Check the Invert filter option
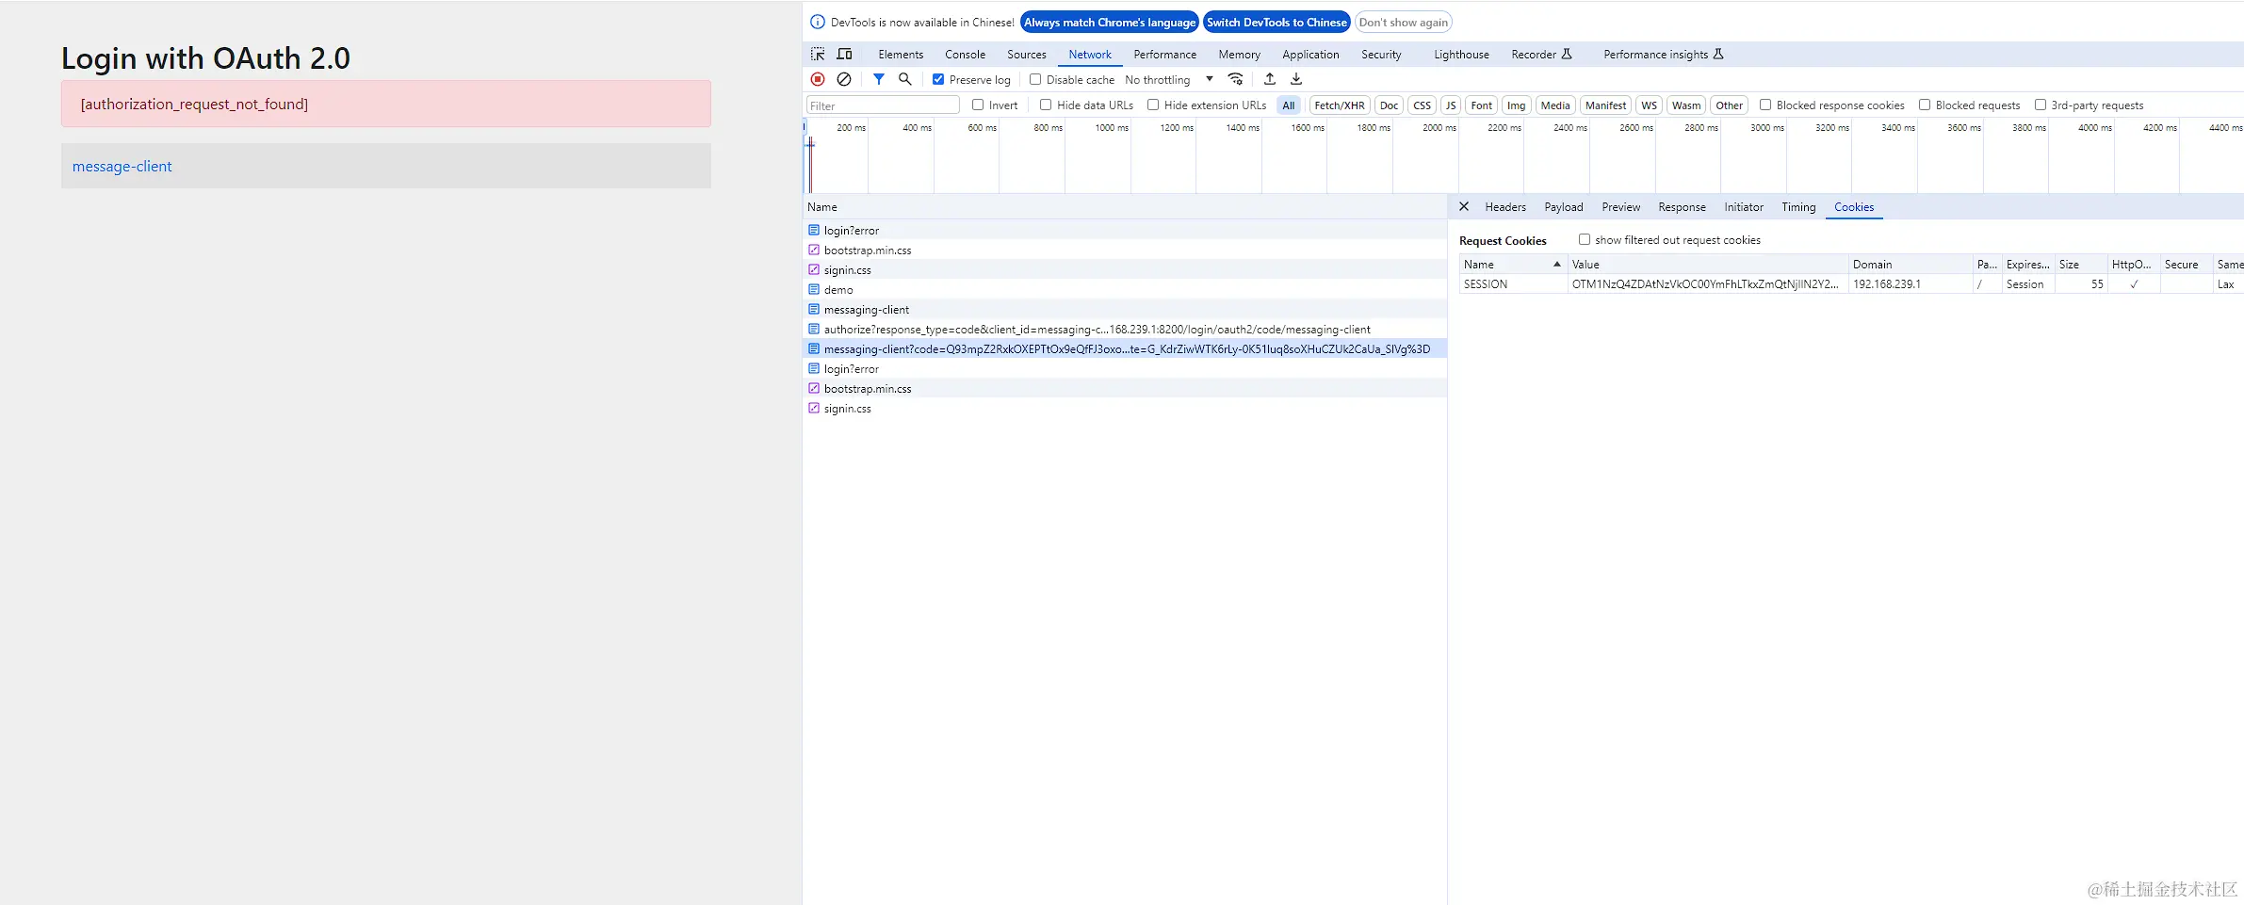The width and height of the screenshot is (2244, 905). pos(978,105)
